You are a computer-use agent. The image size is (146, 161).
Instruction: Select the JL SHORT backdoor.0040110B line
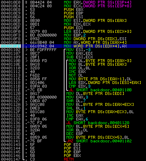[100, 90]
